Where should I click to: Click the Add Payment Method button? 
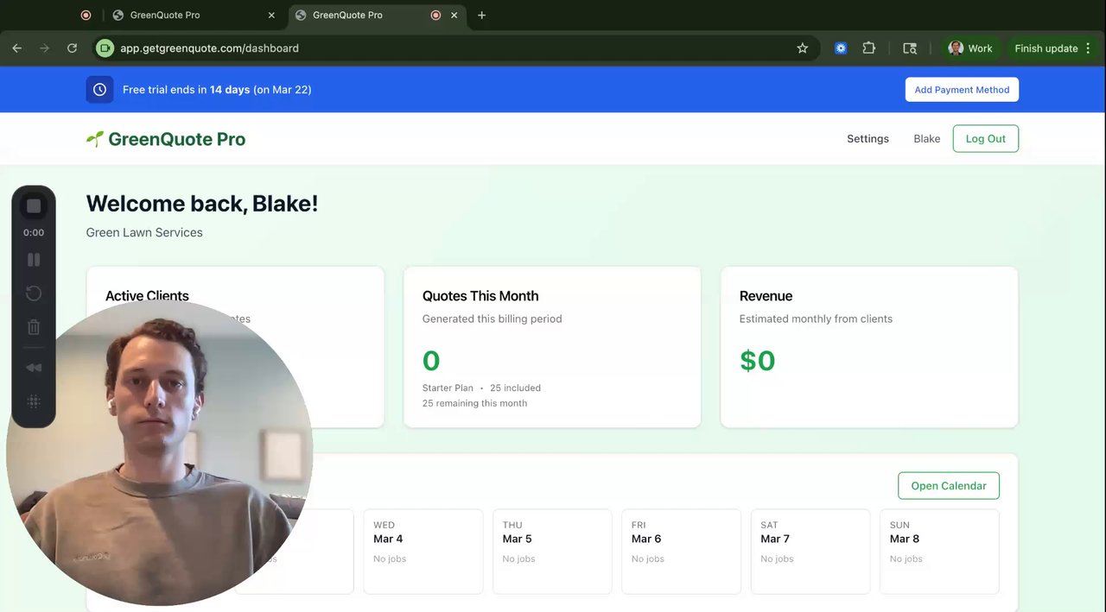962,90
